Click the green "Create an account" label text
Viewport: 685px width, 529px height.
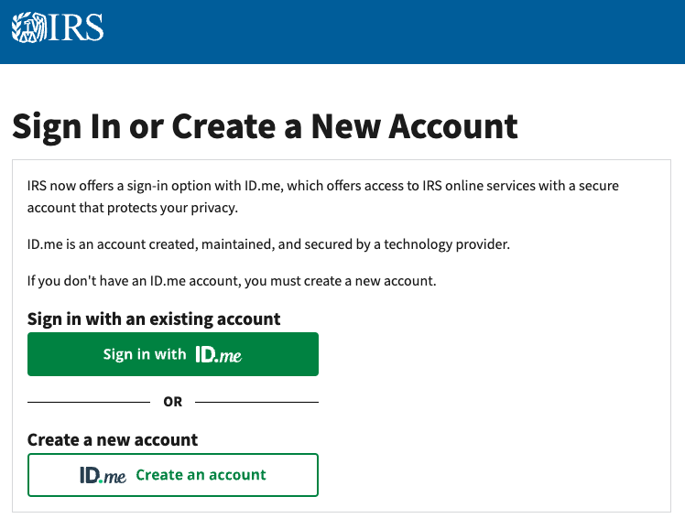[x=201, y=475]
